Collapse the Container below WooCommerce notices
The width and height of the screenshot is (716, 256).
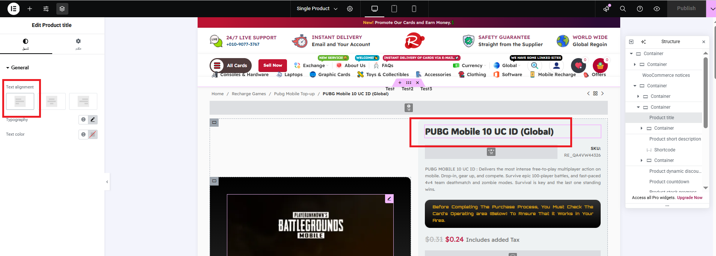pyautogui.click(x=635, y=86)
